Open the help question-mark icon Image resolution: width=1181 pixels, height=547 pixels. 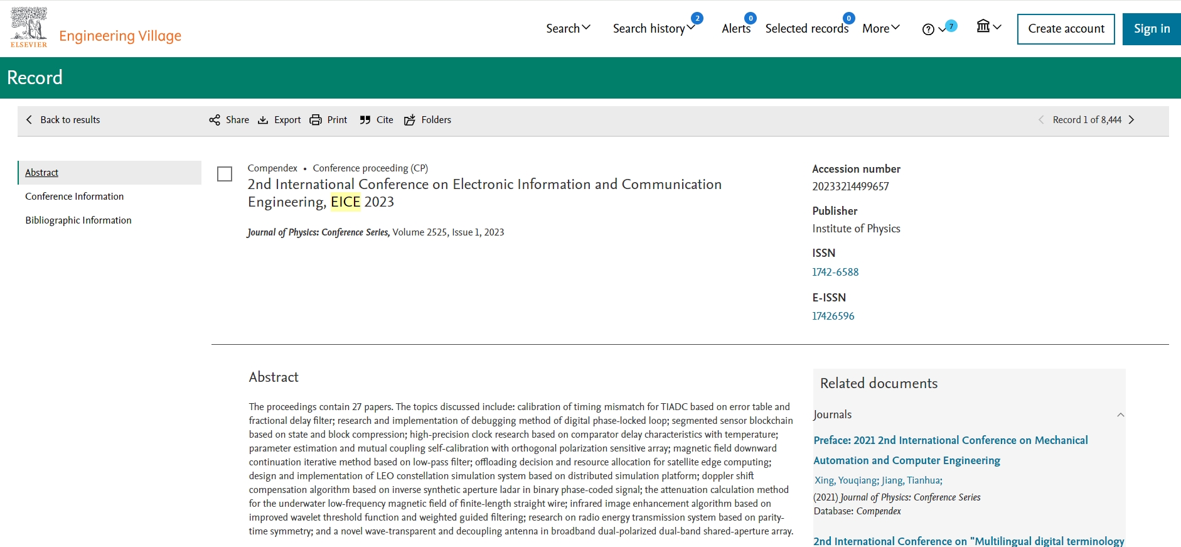[928, 30]
